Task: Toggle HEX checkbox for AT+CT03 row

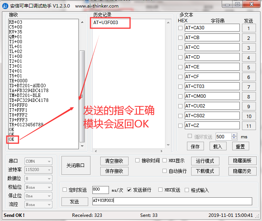Action: pos(180,86)
